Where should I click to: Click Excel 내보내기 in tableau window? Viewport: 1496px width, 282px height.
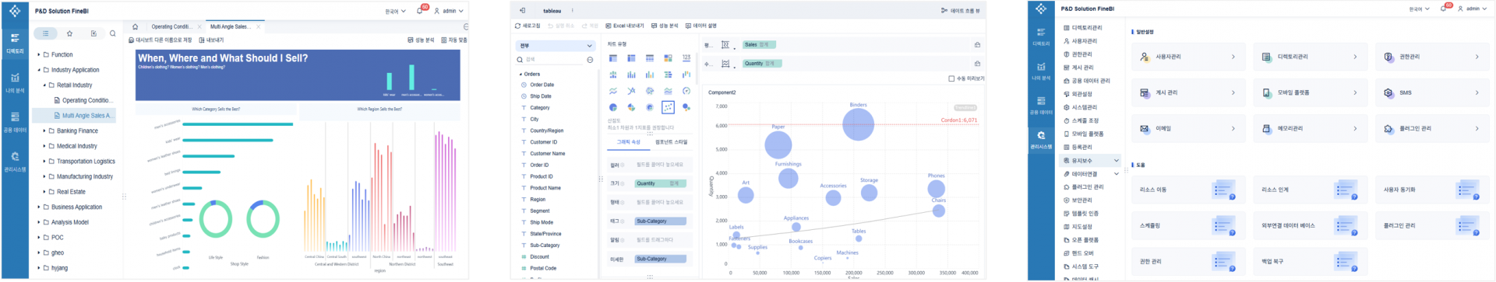[625, 26]
